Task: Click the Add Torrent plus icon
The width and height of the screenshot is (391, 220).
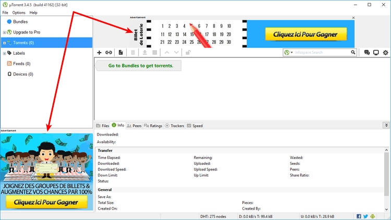Action: click(100, 53)
